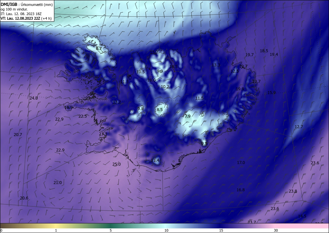
Task: Click the 17.0 value off the southeast coast
Action: point(241,163)
